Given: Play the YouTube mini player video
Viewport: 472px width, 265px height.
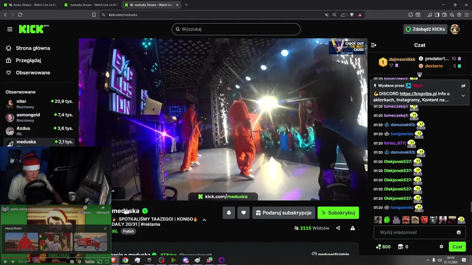Looking at the screenshot, I should coord(5,262).
